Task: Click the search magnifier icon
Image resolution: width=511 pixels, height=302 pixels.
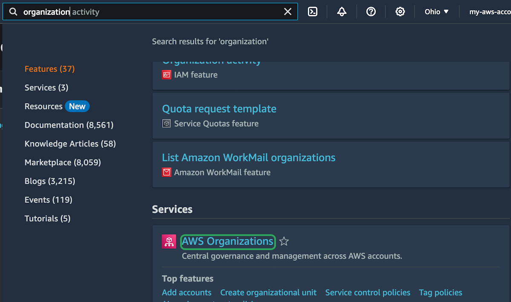Action: pos(14,12)
